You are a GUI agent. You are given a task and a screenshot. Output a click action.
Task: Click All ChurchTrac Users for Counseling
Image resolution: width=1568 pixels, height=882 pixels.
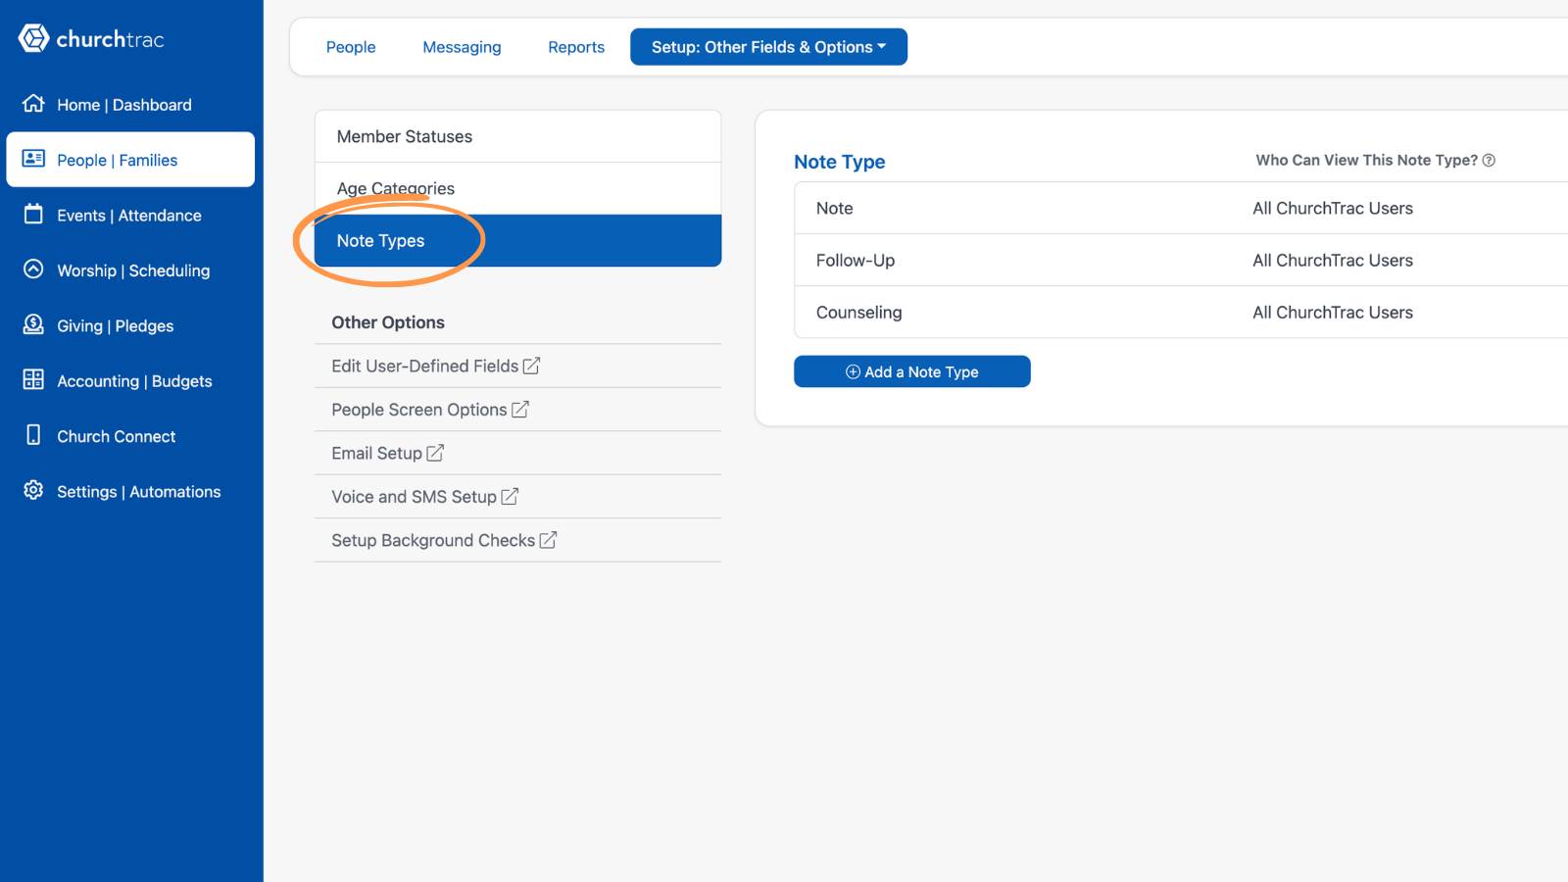pos(1333,313)
